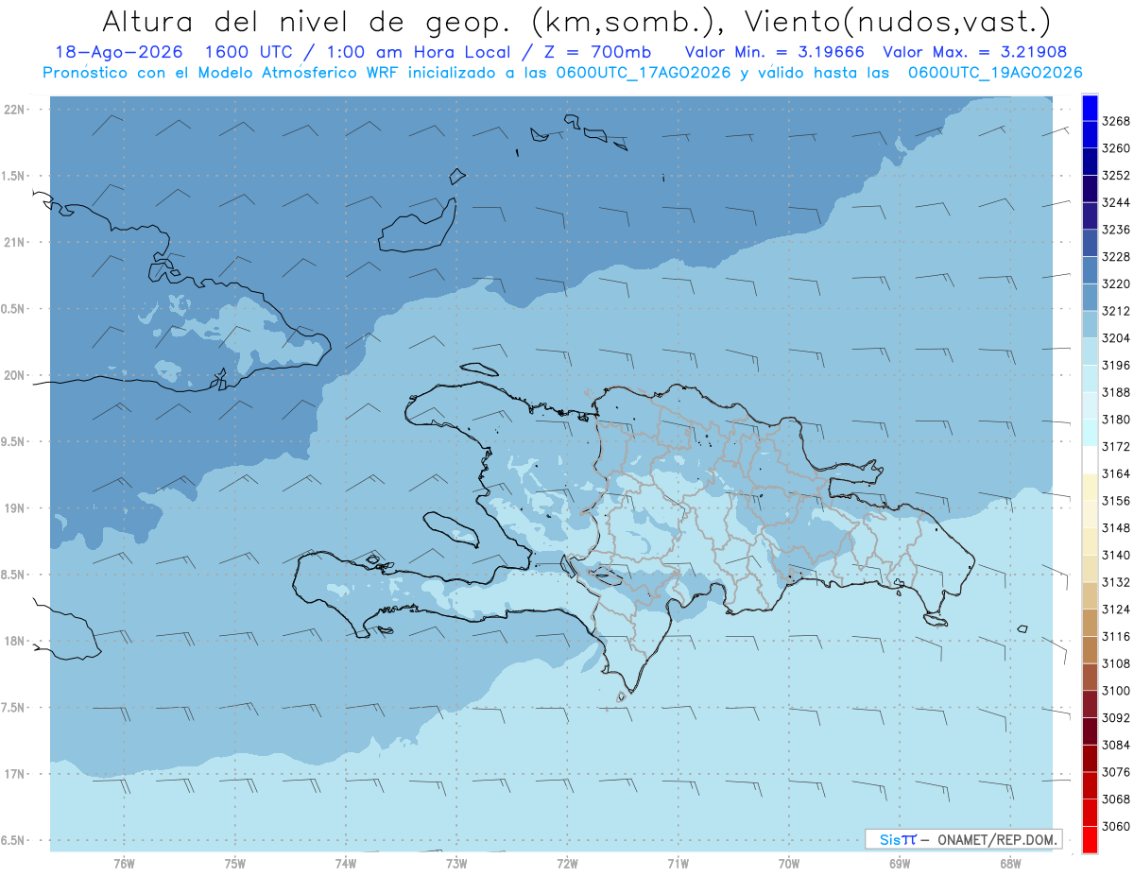Click the '17N' latitude label
This screenshot has width=1134, height=876.
tap(13, 774)
